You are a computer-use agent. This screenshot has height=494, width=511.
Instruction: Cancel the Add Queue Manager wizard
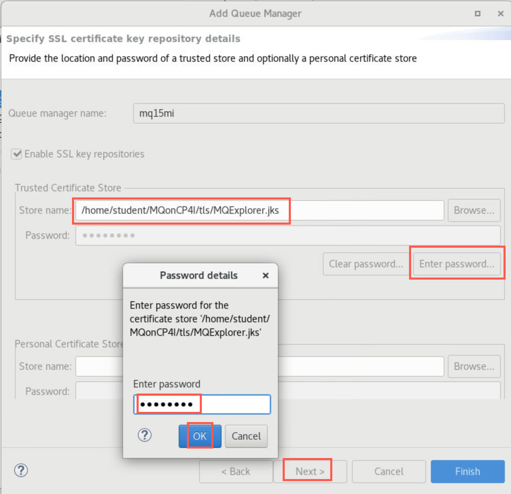[389, 471]
